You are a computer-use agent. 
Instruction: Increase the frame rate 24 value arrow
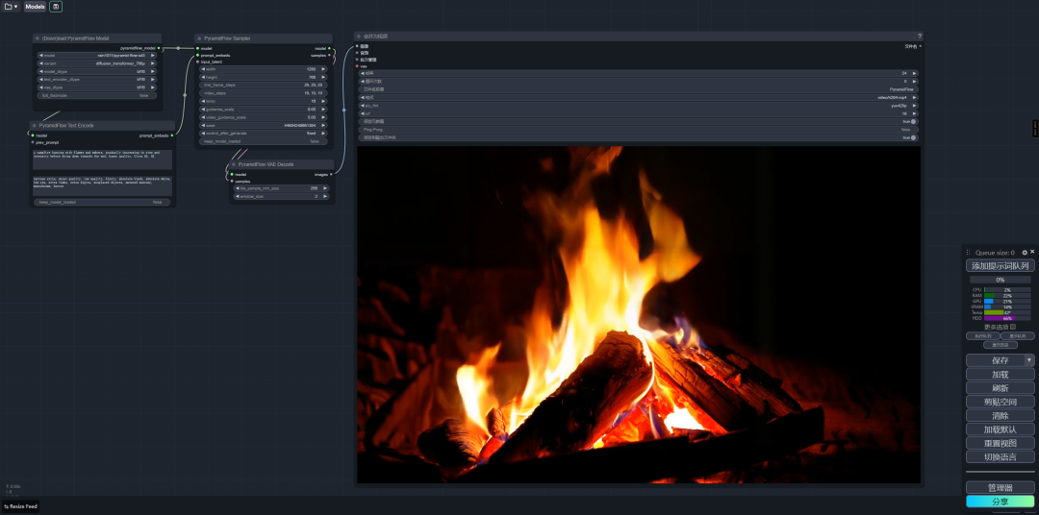point(915,73)
